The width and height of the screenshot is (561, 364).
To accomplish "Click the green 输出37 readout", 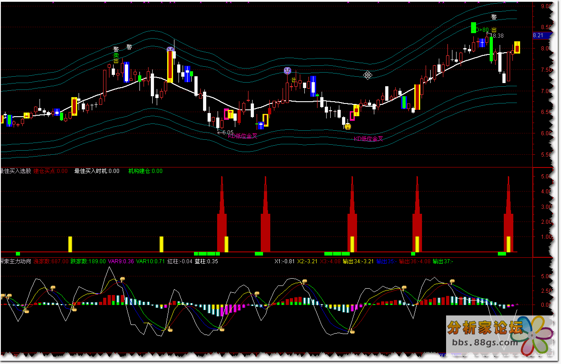I will point(443,261).
